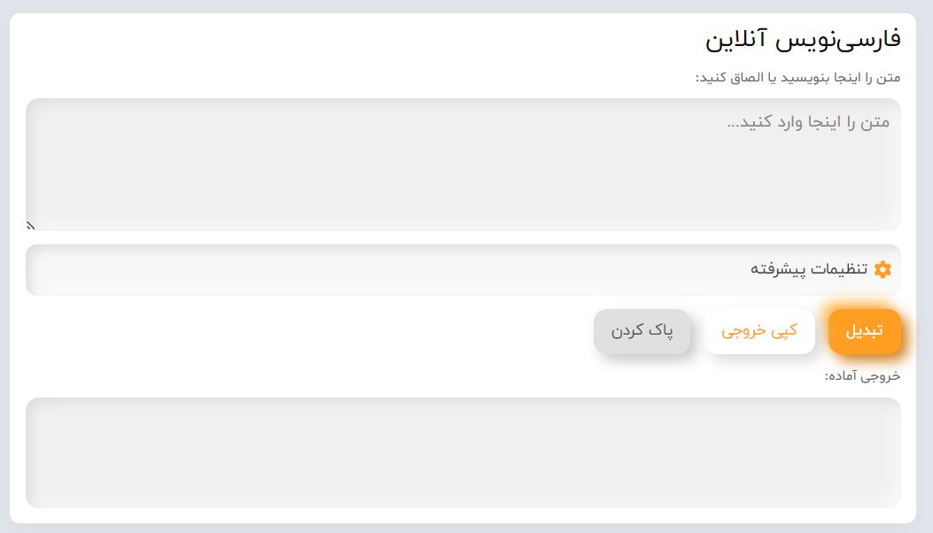Click the "متن را اینجا بنویسید یا الصاق کنید:" label
933x533 pixels.
(x=797, y=78)
